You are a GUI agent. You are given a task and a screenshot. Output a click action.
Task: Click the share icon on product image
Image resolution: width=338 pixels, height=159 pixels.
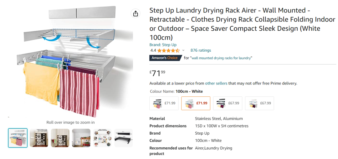136,13
